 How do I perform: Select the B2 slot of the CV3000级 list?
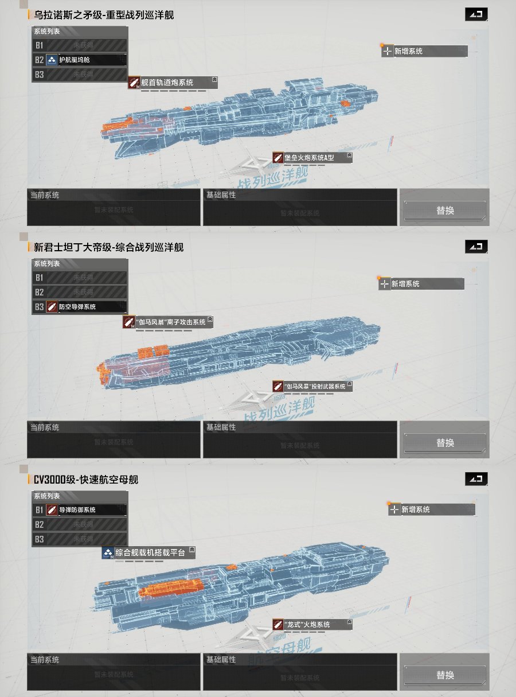[80, 524]
